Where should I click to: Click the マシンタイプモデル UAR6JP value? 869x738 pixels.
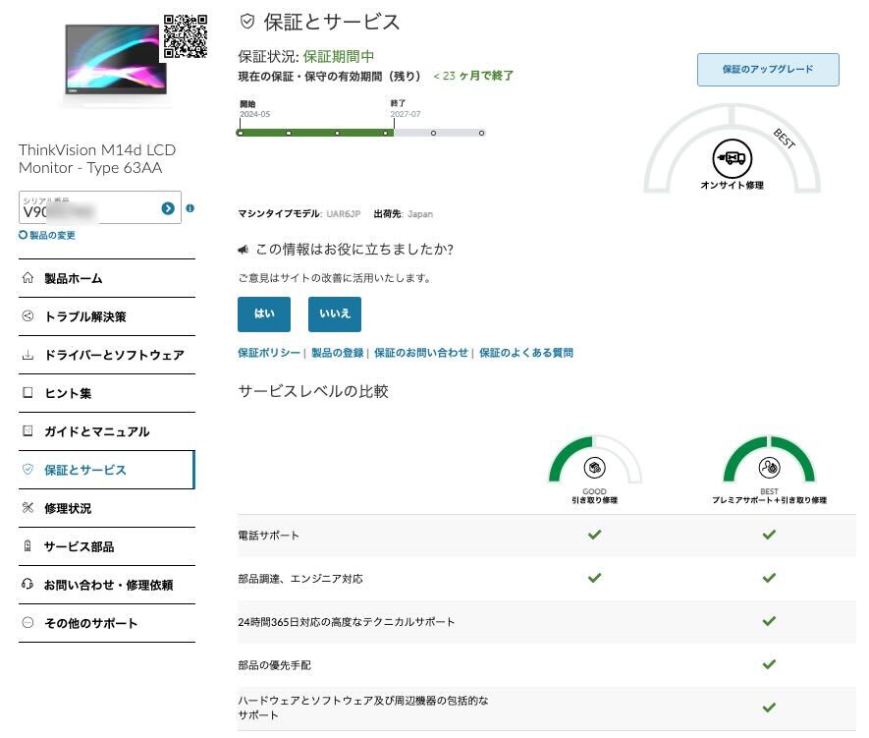click(343, 214)
